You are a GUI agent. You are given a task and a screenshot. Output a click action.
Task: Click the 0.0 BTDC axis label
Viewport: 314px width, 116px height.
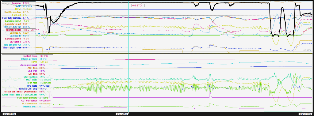[x=307, y=51]
